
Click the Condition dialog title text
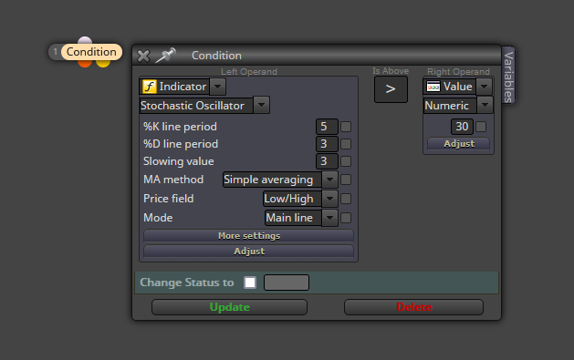click(216, 56)
